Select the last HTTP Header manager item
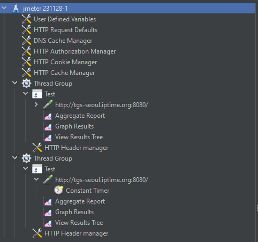This screenshot has width=258, height=242. pyautogui.click(x=77, y=233)
